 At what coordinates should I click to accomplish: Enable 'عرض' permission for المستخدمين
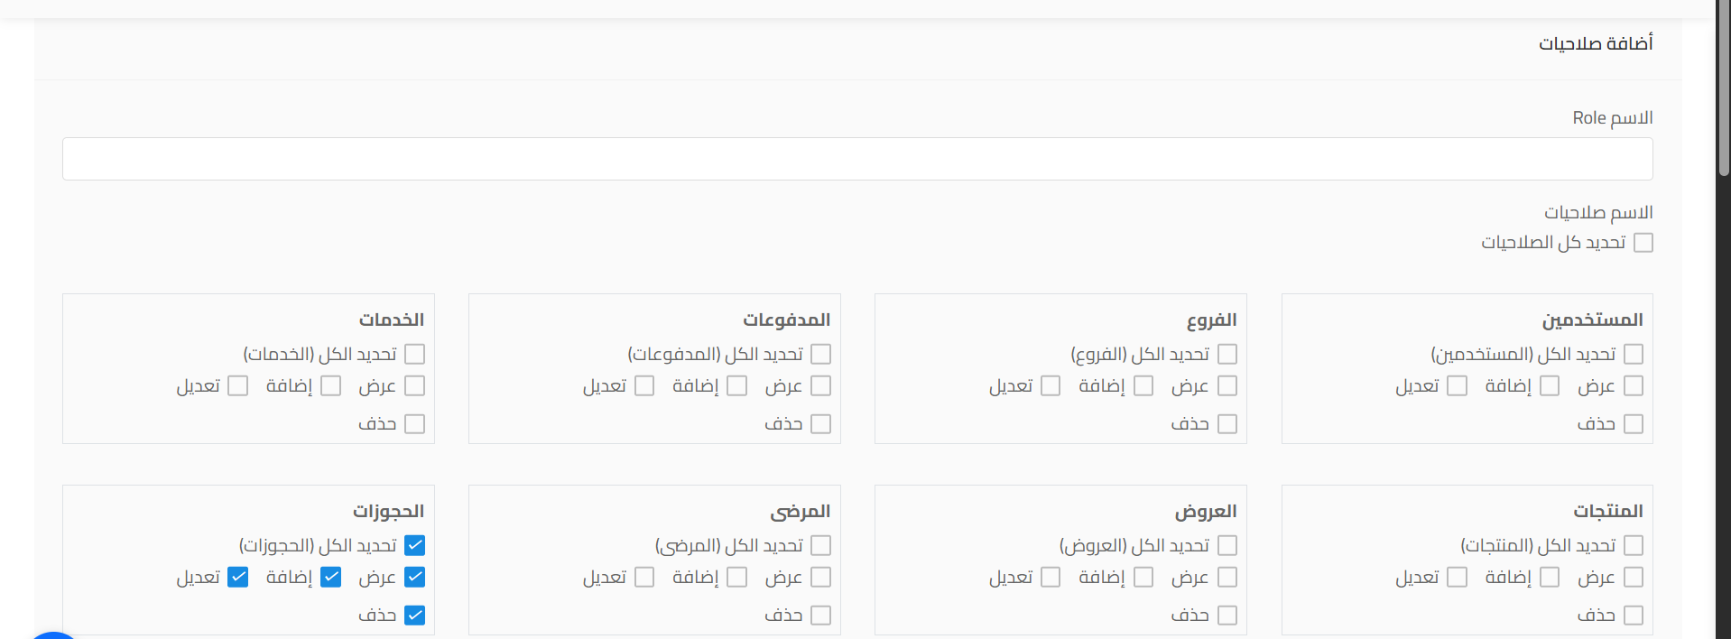(x=1634, y=385)
